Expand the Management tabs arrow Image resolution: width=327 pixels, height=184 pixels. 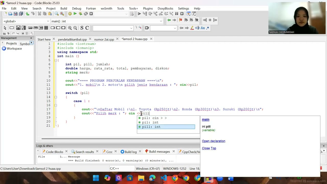tap(31, 43)
